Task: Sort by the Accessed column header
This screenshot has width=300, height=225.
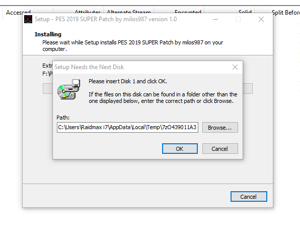Action: [x=18, y=12]
